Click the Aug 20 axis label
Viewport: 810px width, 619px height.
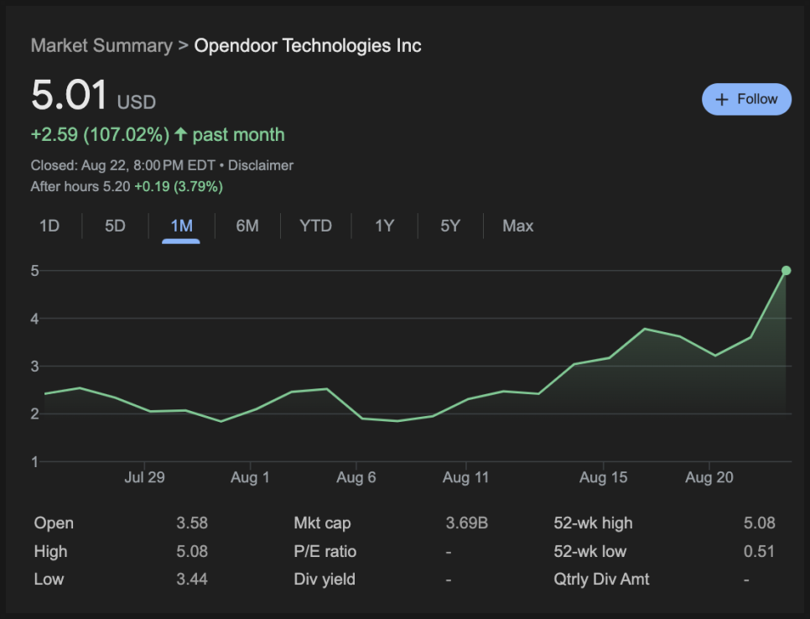[709, 477]
